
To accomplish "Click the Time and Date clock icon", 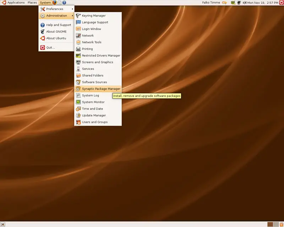I will click(78, 109).
